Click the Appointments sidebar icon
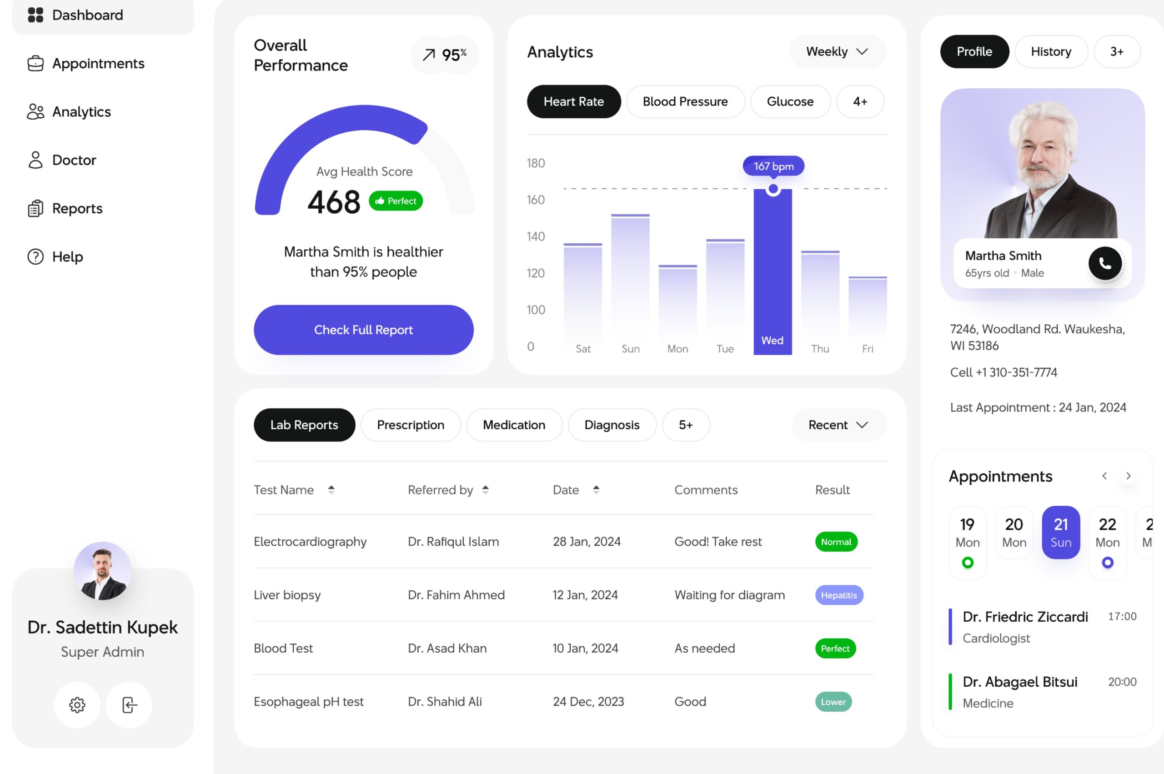1164x774 pixels. [33, 63]
